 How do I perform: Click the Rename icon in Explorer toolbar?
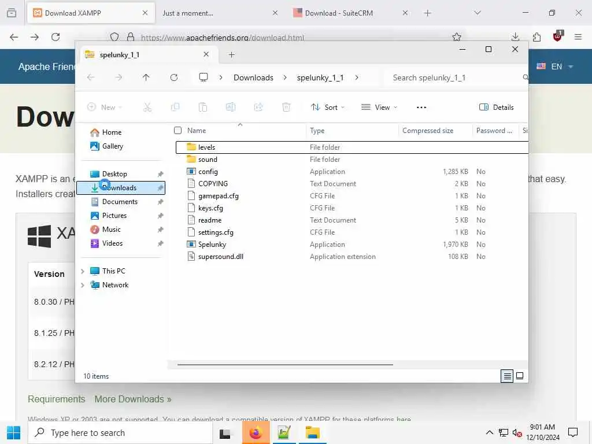[231, 107]
